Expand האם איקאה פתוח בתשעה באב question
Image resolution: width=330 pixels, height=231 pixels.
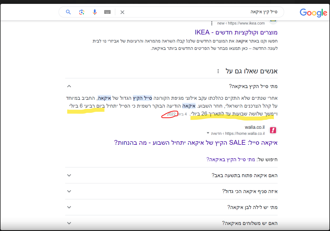pos(171,175)
